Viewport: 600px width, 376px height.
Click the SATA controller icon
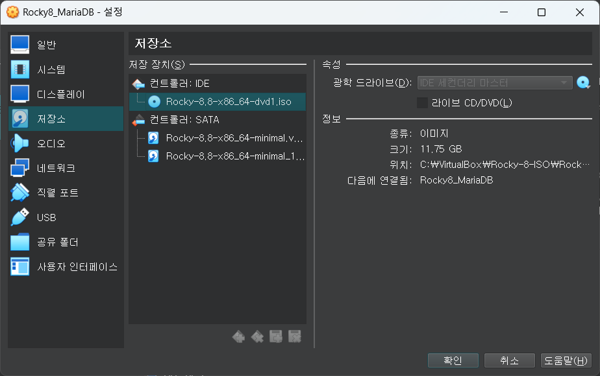[138, 119]
